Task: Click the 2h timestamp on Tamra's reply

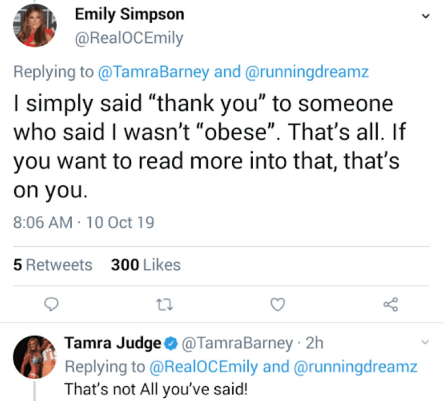Action: (314, 343)
